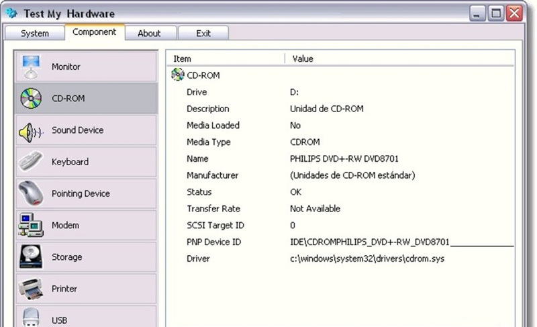Click the Status row label
This screenshot has width=537, height=327.
click(199, 192)
